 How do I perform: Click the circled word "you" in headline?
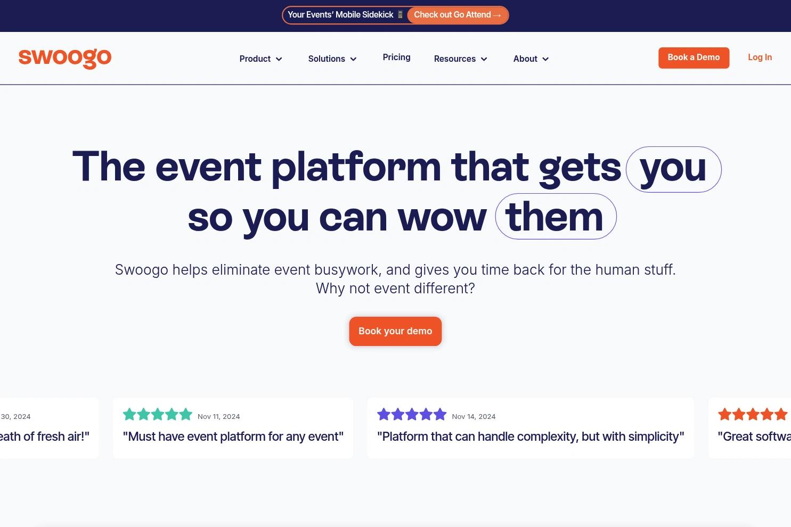673,169
